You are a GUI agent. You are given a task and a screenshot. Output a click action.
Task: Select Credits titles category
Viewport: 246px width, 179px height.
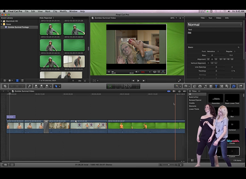(x=192, y=103)
